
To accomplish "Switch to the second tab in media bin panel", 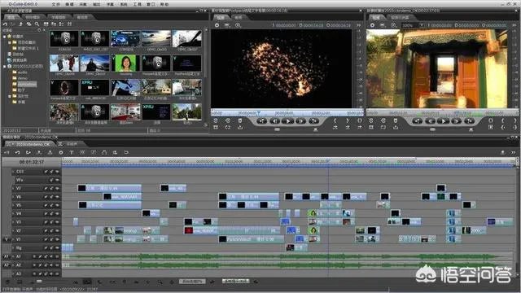I will [x=33, y=17].
